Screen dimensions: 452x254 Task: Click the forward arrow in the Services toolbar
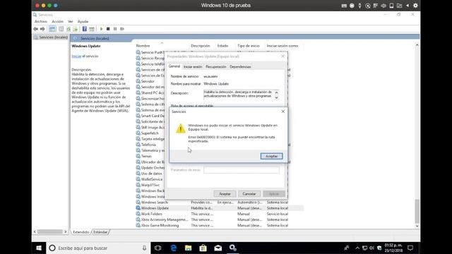point(42,29)
